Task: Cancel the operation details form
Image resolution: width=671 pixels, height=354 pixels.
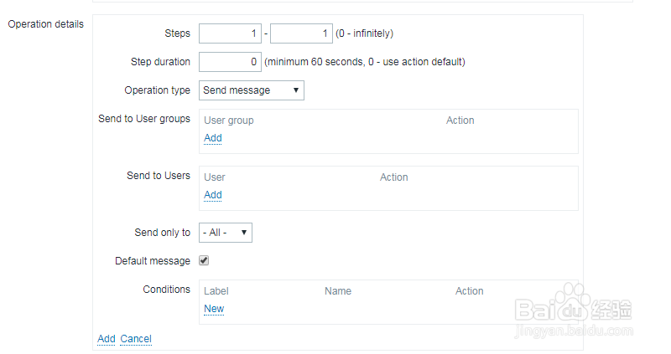Action: coord(136,339)
